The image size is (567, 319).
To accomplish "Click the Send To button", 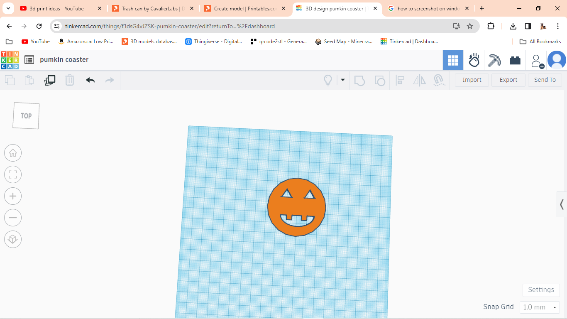I will tap(545, 80).
